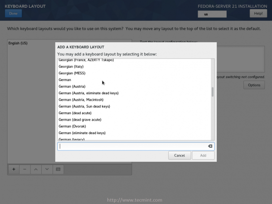Pick Georgian (Italy) layout

(x=71, y=66)
